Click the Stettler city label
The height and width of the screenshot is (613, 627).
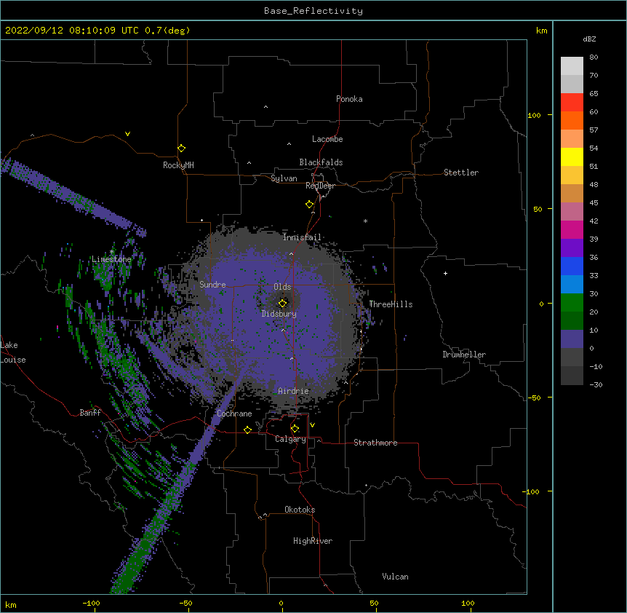point(461,173)
